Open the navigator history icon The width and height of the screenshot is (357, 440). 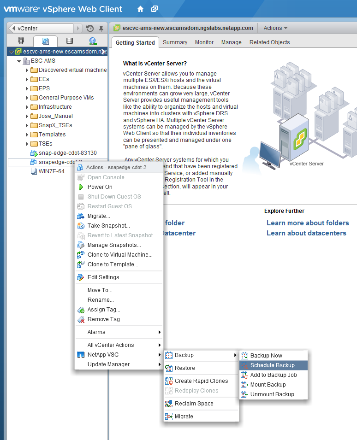(90, 29)
